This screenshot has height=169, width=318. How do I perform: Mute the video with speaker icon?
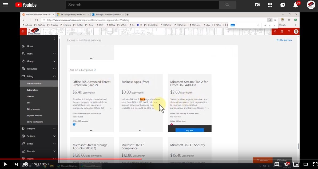click(26, 164)
